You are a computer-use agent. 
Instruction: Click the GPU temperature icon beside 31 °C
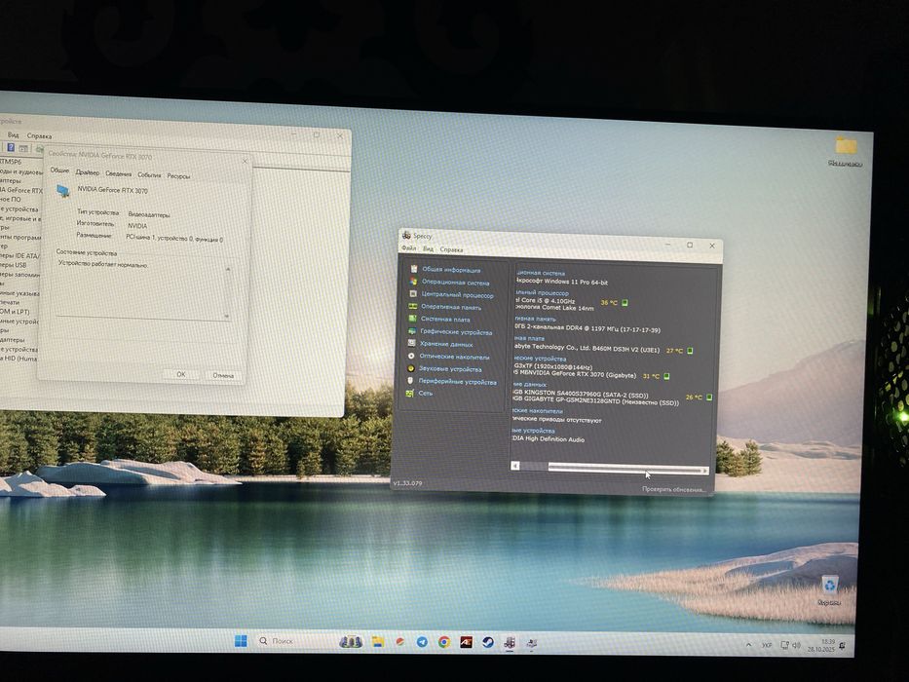(x=666, y=376)
